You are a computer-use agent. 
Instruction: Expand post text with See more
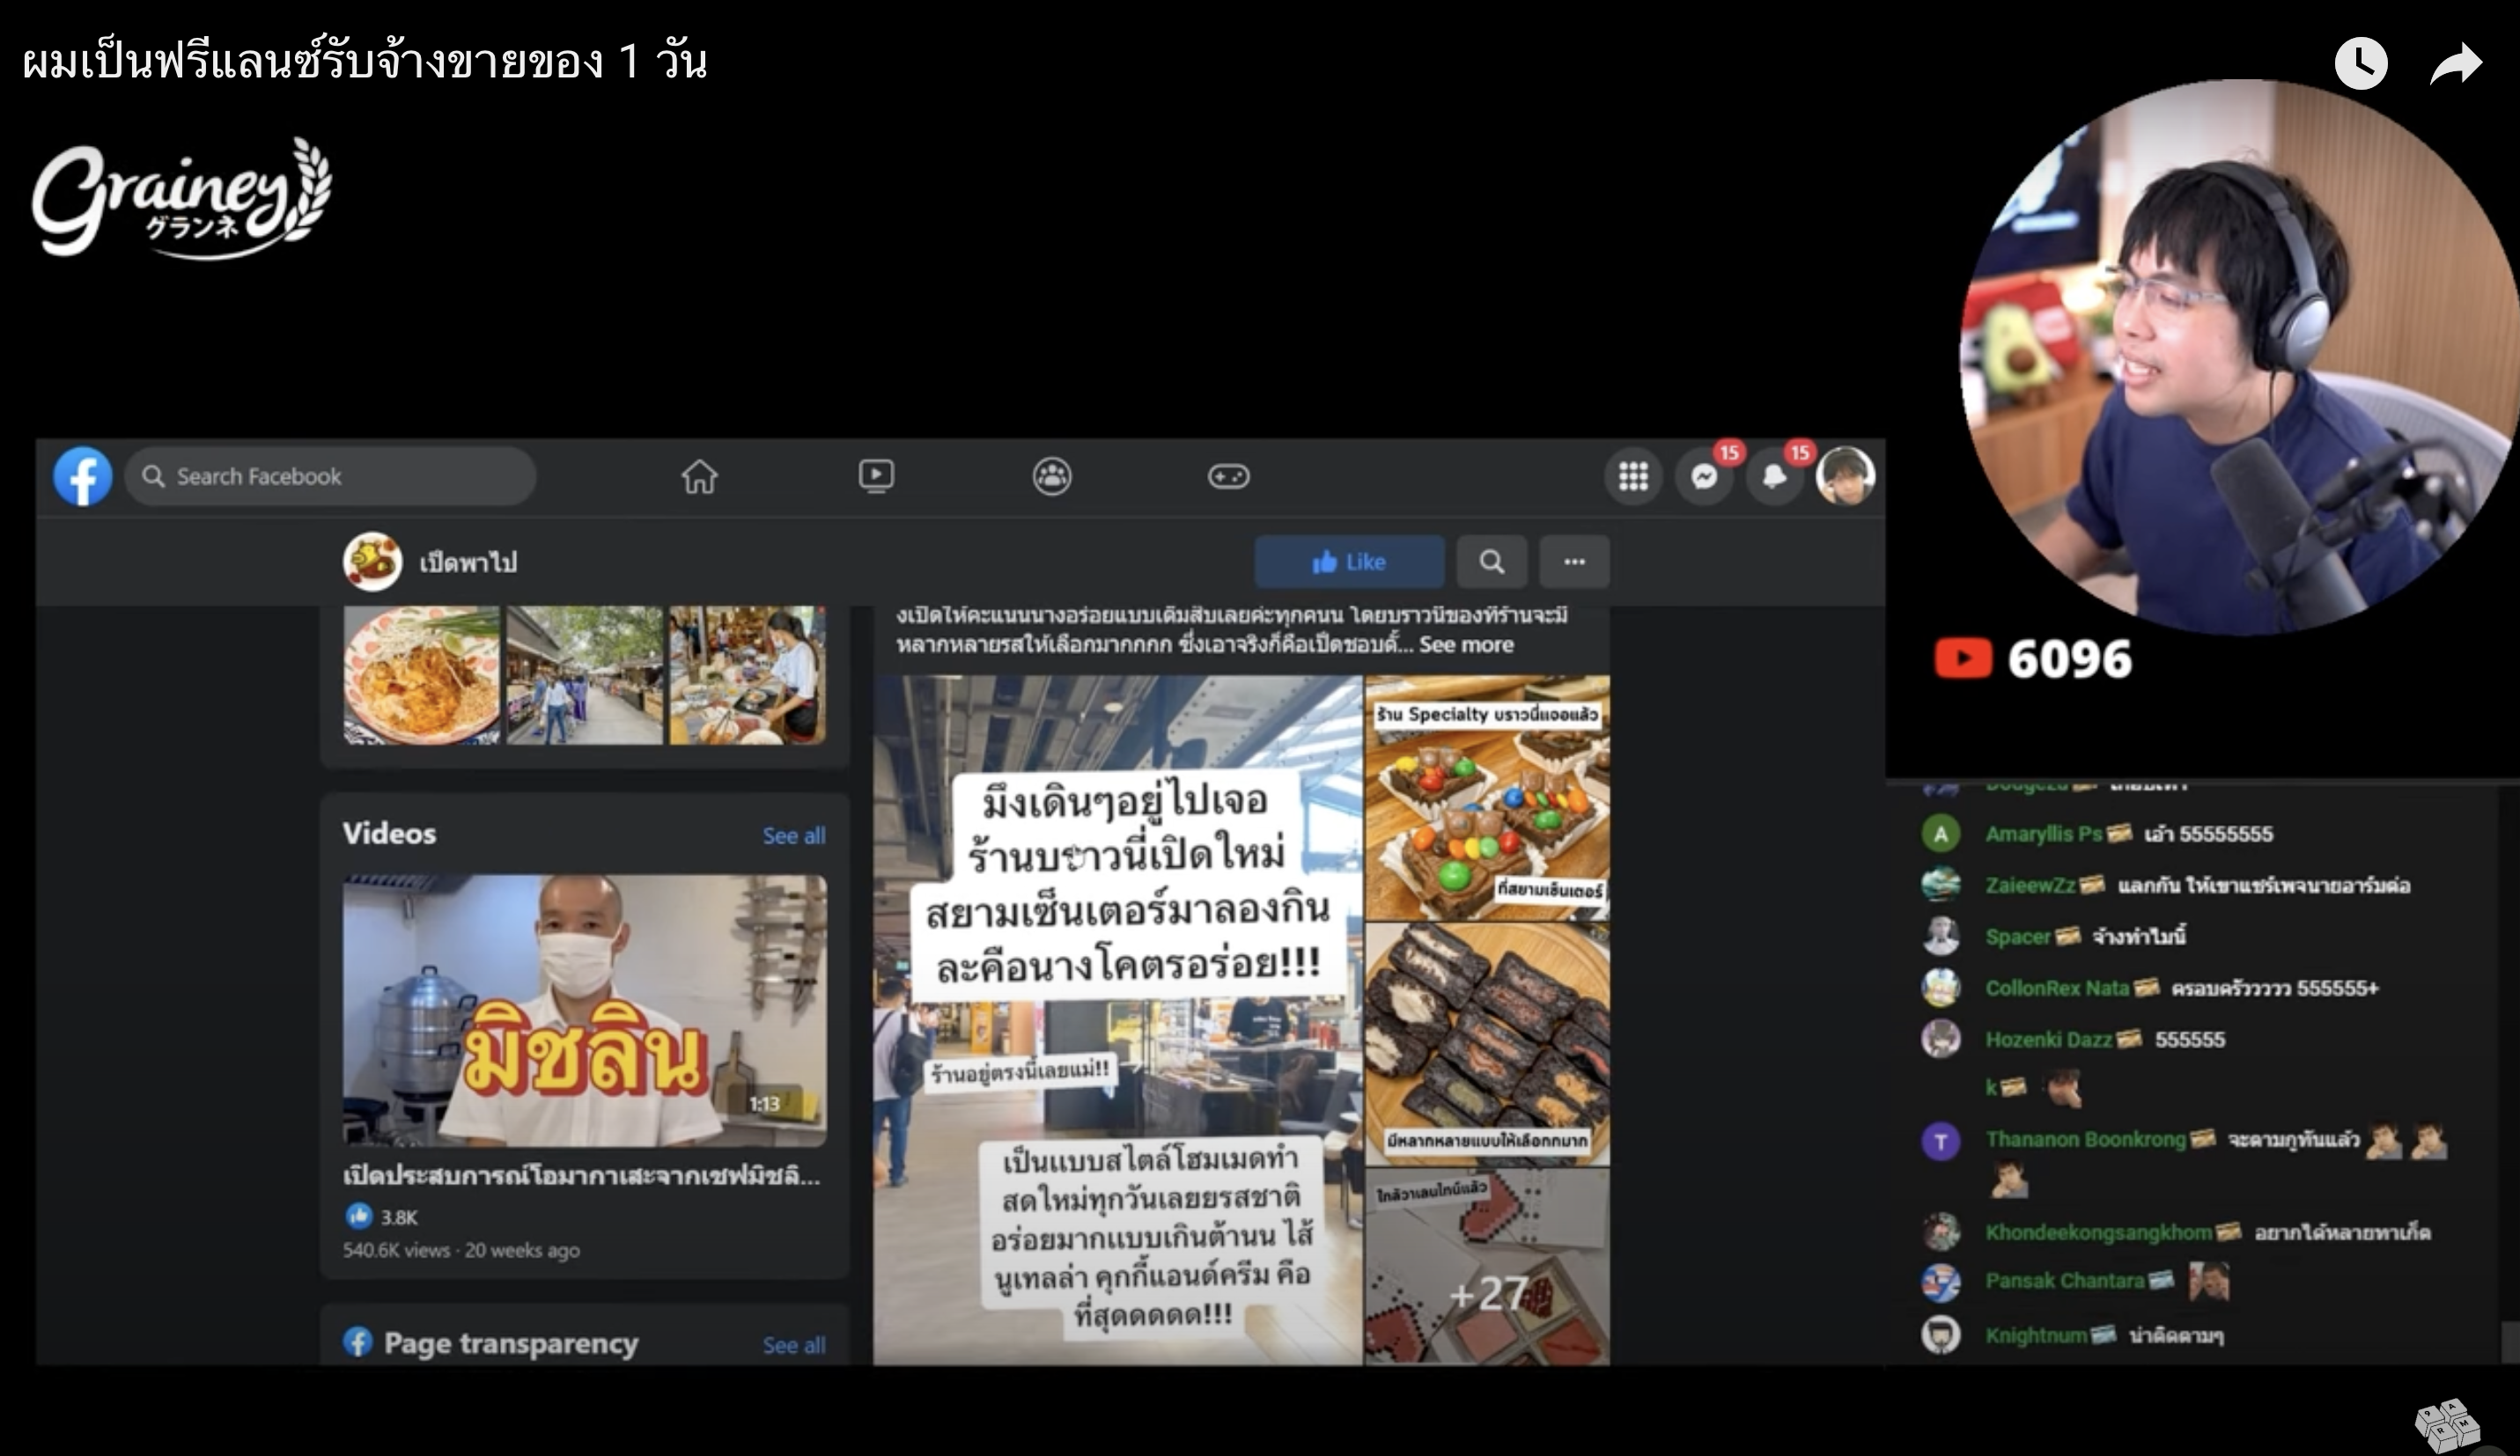click(1466, 645)
